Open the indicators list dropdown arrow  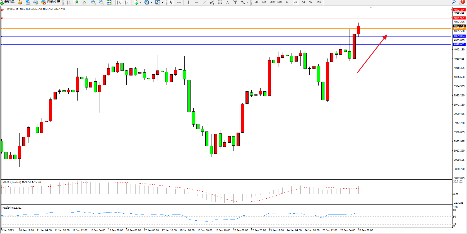(141, 2)
